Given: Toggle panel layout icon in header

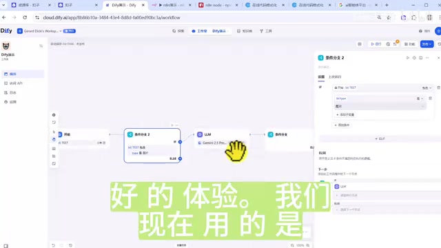Looking at the screenshot, I should click(x=421, y=58).
